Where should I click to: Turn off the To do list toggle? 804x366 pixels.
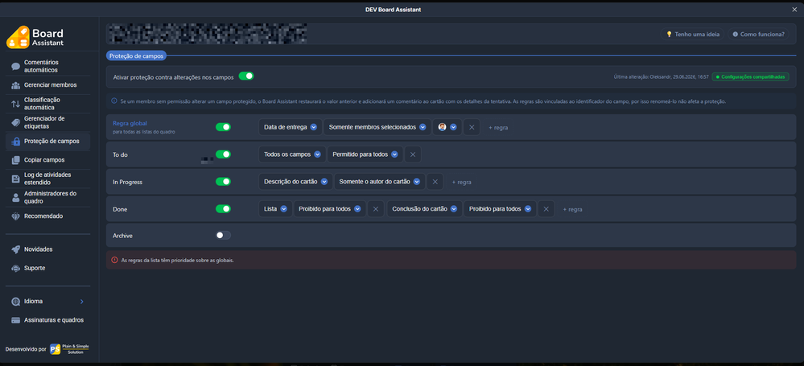pyautogui.click(x=223, y=154)
